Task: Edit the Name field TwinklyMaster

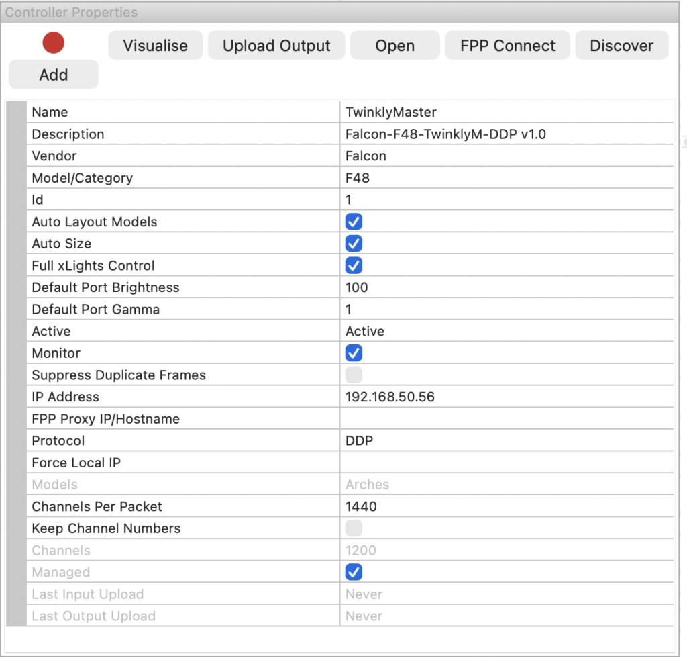Action: point(507,112)
